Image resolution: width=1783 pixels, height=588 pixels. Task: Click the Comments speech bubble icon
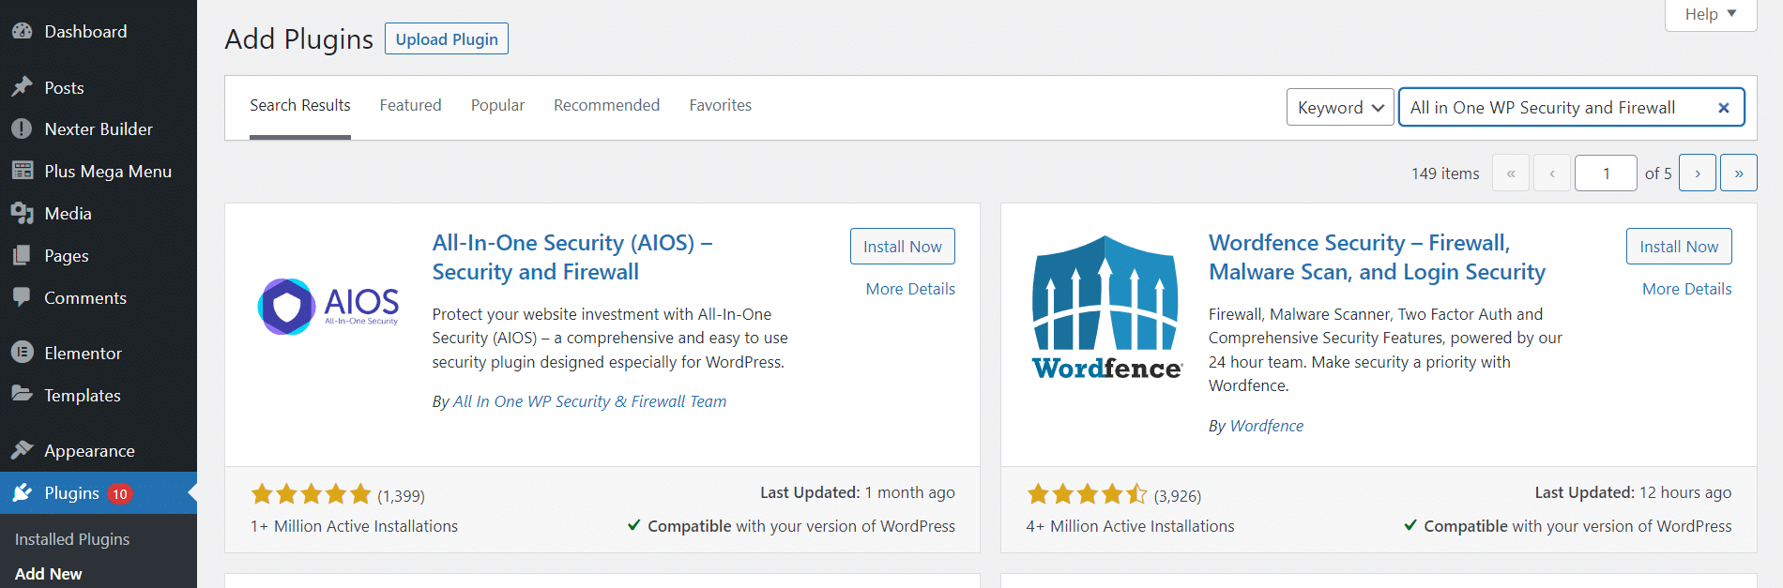22,297
